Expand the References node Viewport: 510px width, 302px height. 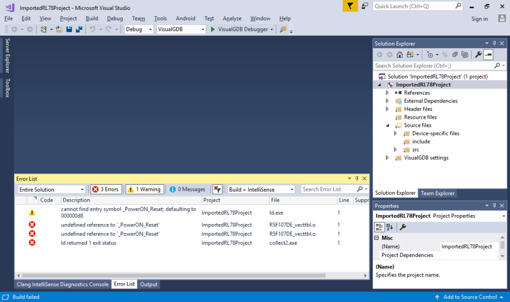[387, 92]
